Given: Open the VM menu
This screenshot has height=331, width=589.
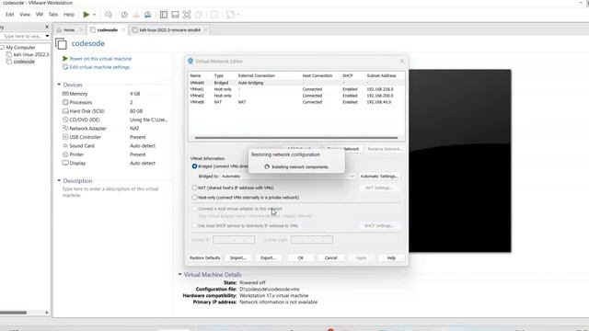Looking at the screenshot, I should 39,15.
